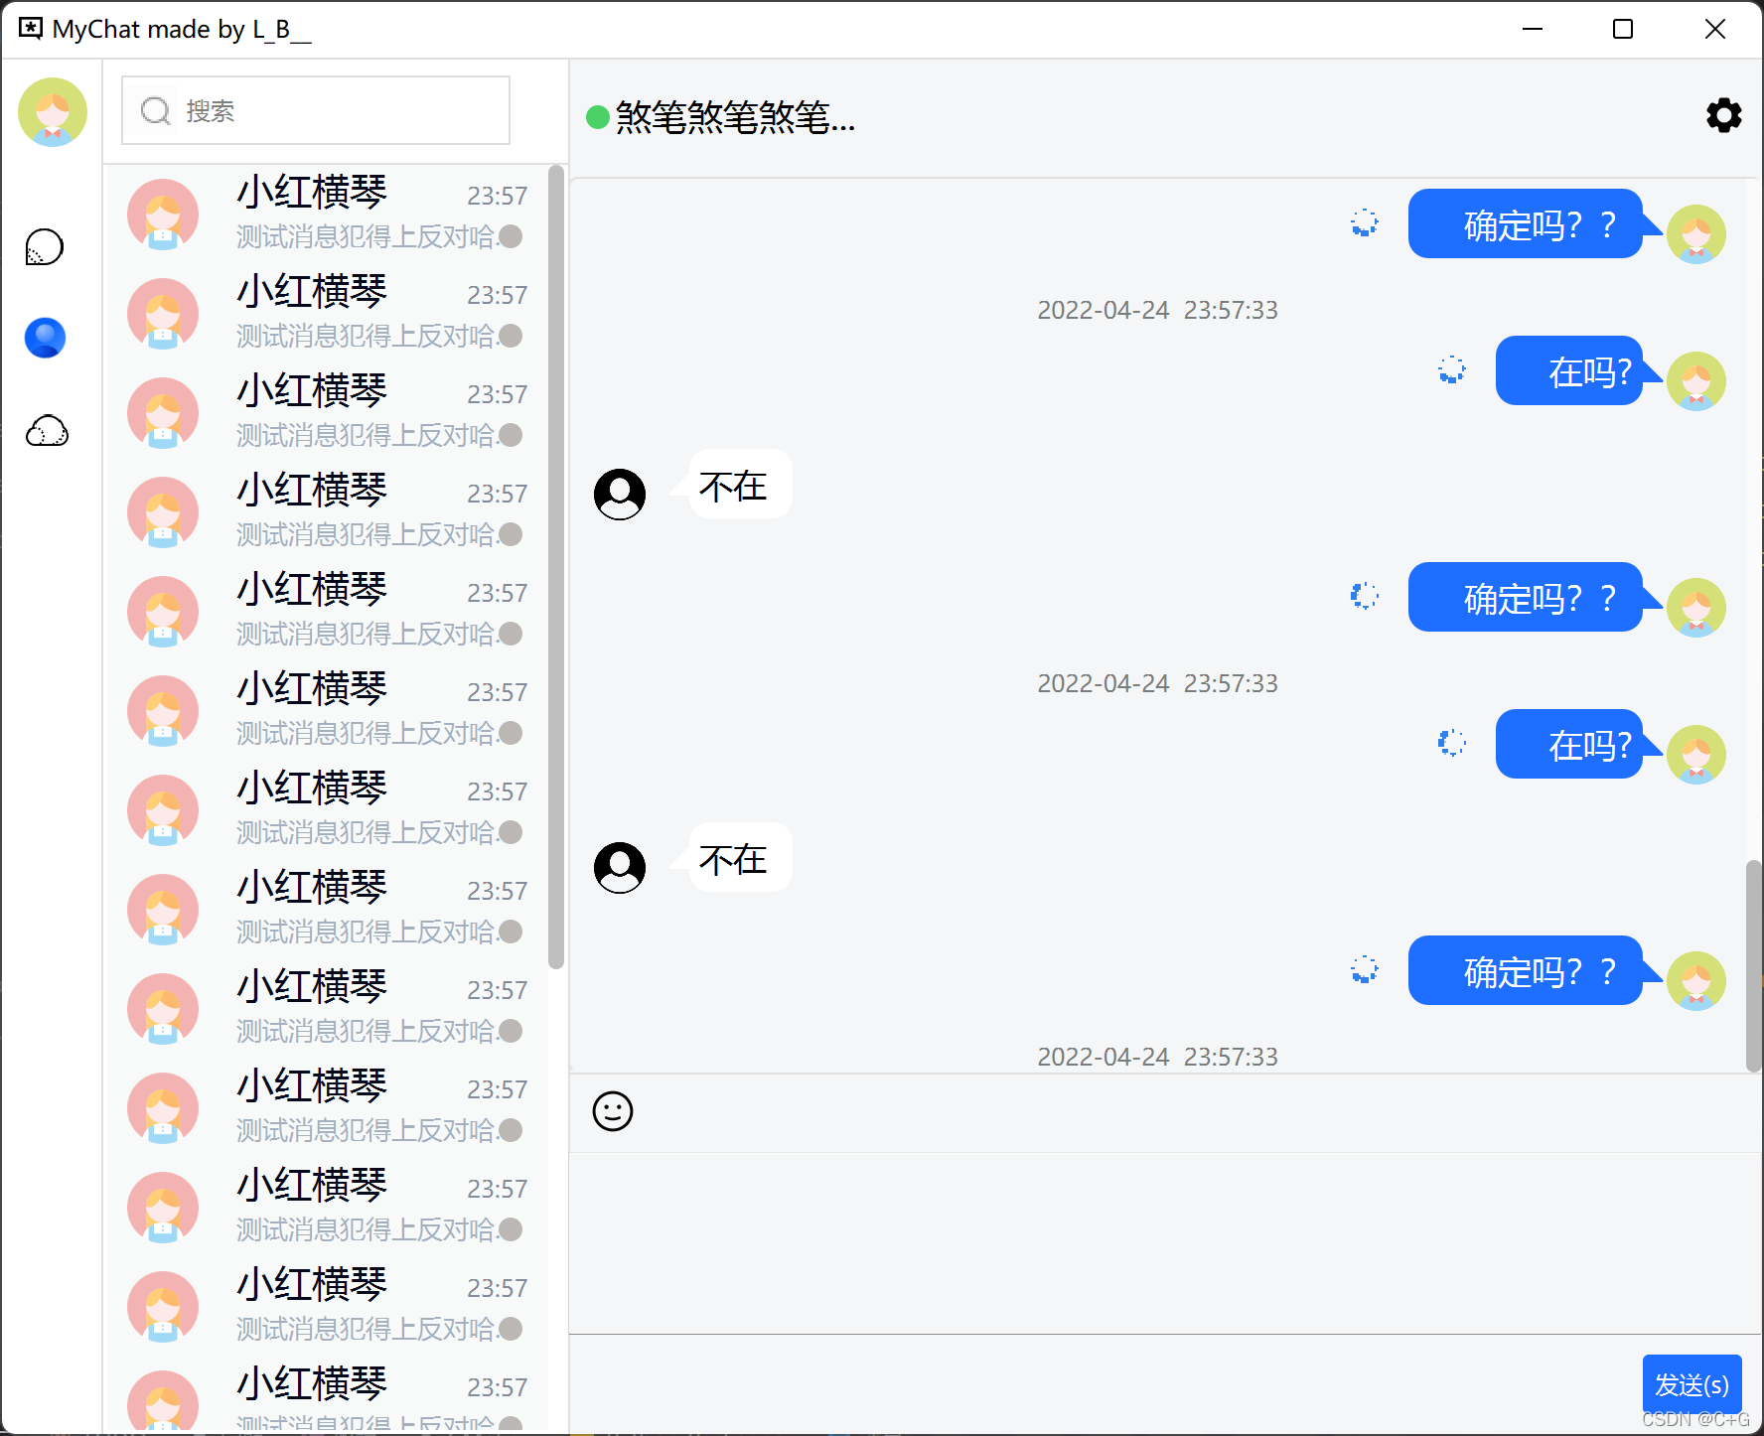Viewport: 1764px width, 1436px height.
Task: Select the blue contacts icon in the sidebar
Action: click(x=44, y=337)
